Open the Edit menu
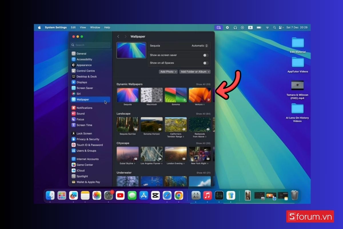Viewport: 343px width, 229px height. (73, 27)
